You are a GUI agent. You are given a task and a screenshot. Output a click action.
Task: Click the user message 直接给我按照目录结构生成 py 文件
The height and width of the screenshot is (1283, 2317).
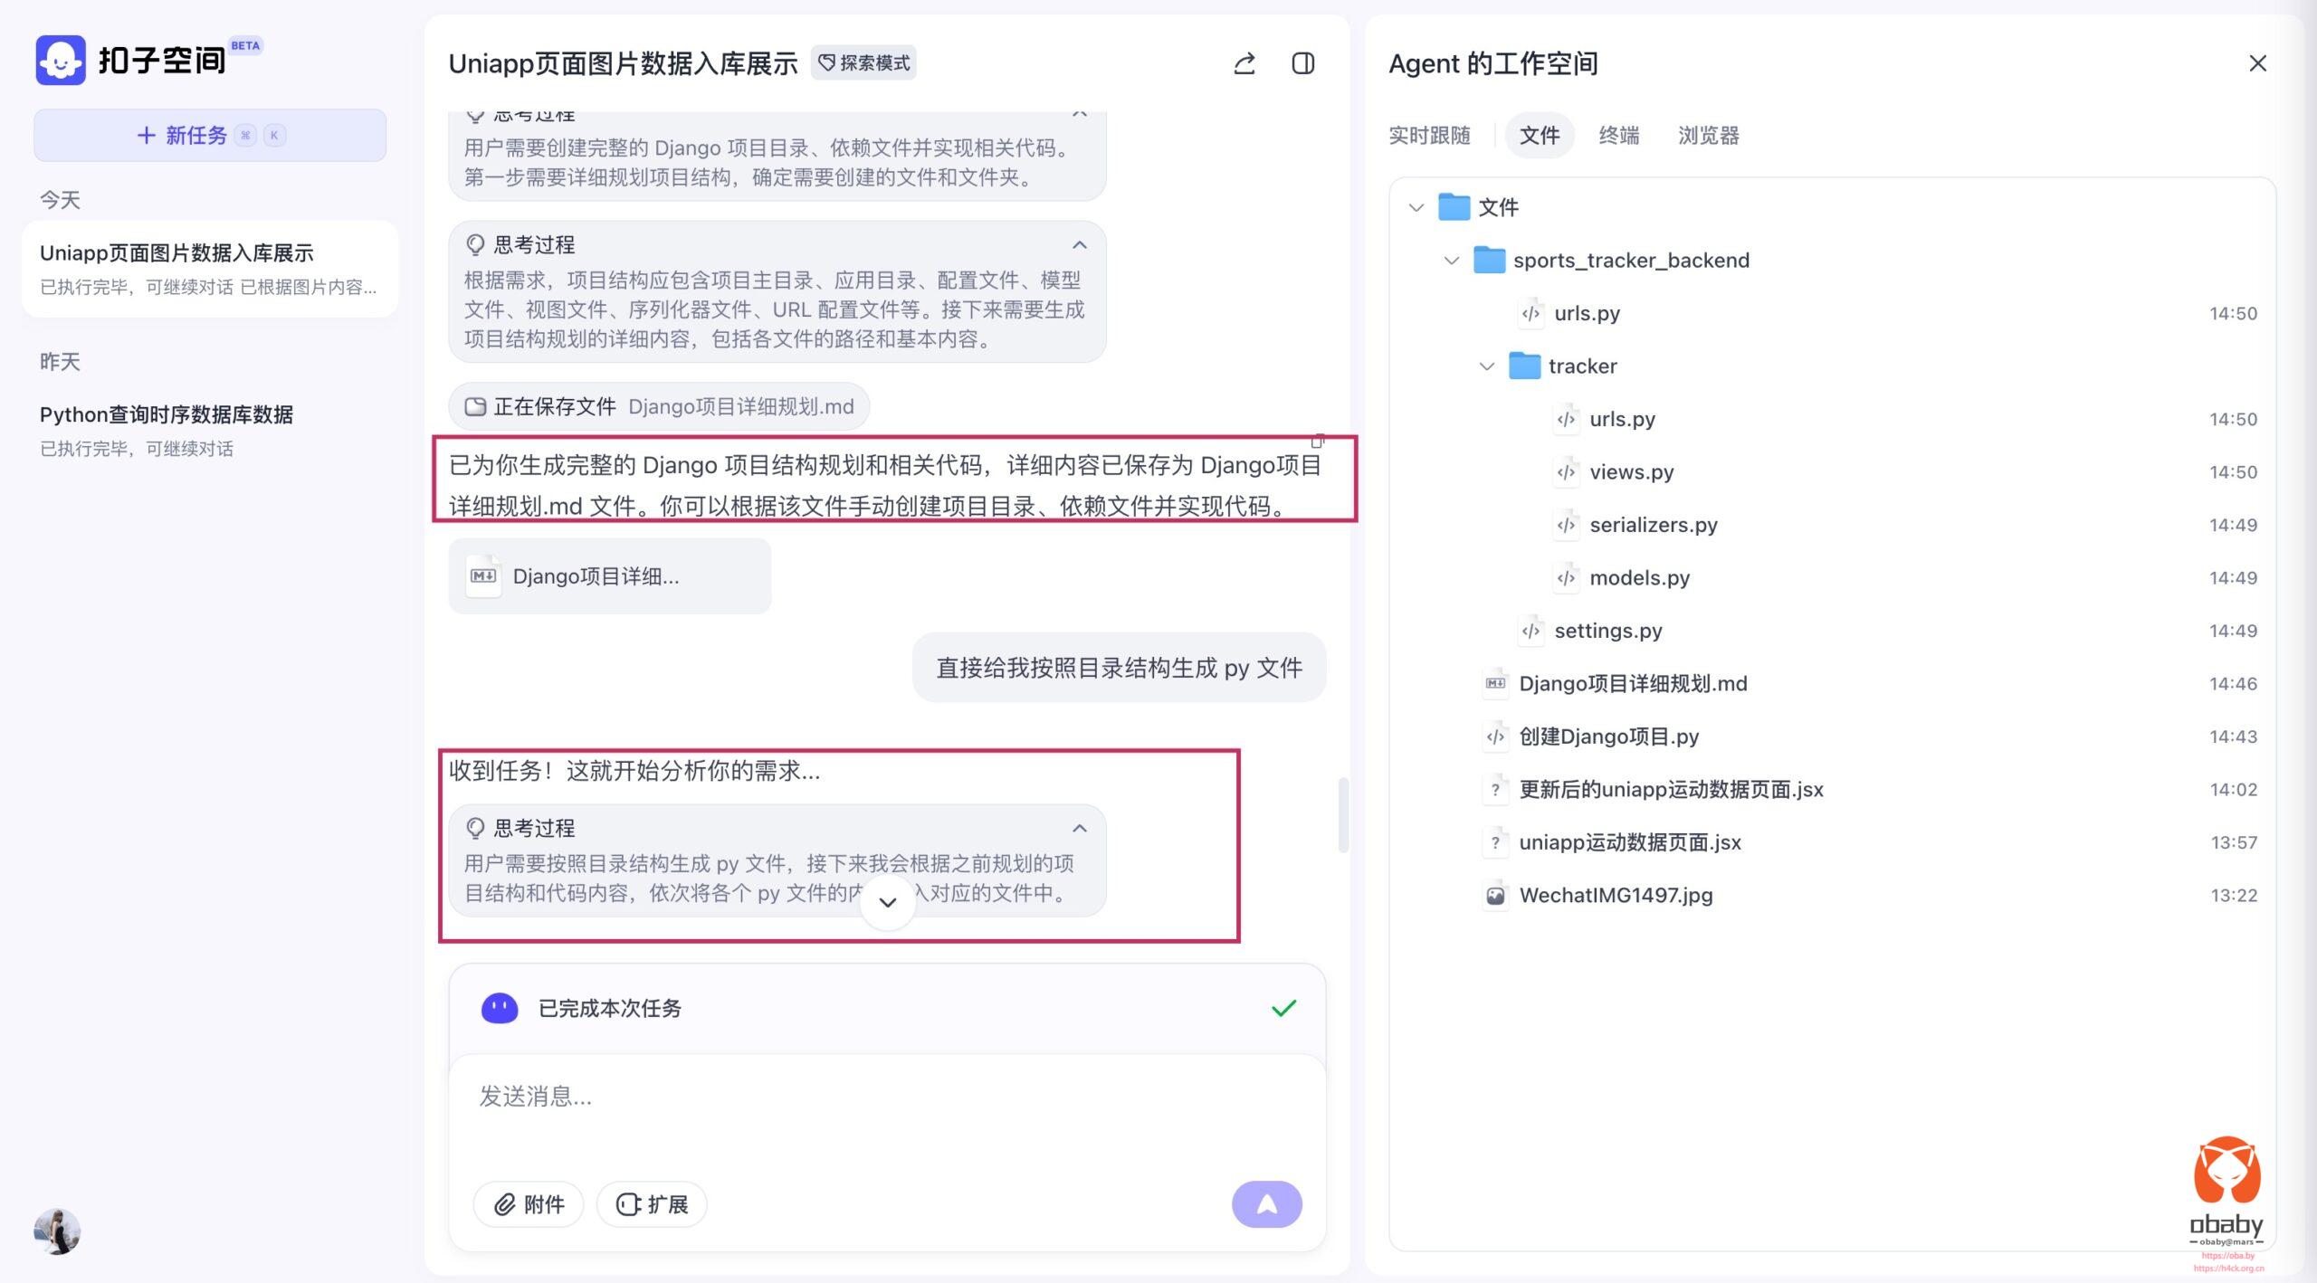1119,668
